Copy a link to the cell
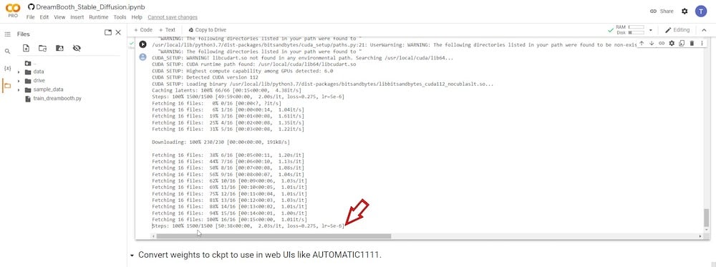Image resolution: width=716 pixels, height=267 pixels. [x=662, y=44]
